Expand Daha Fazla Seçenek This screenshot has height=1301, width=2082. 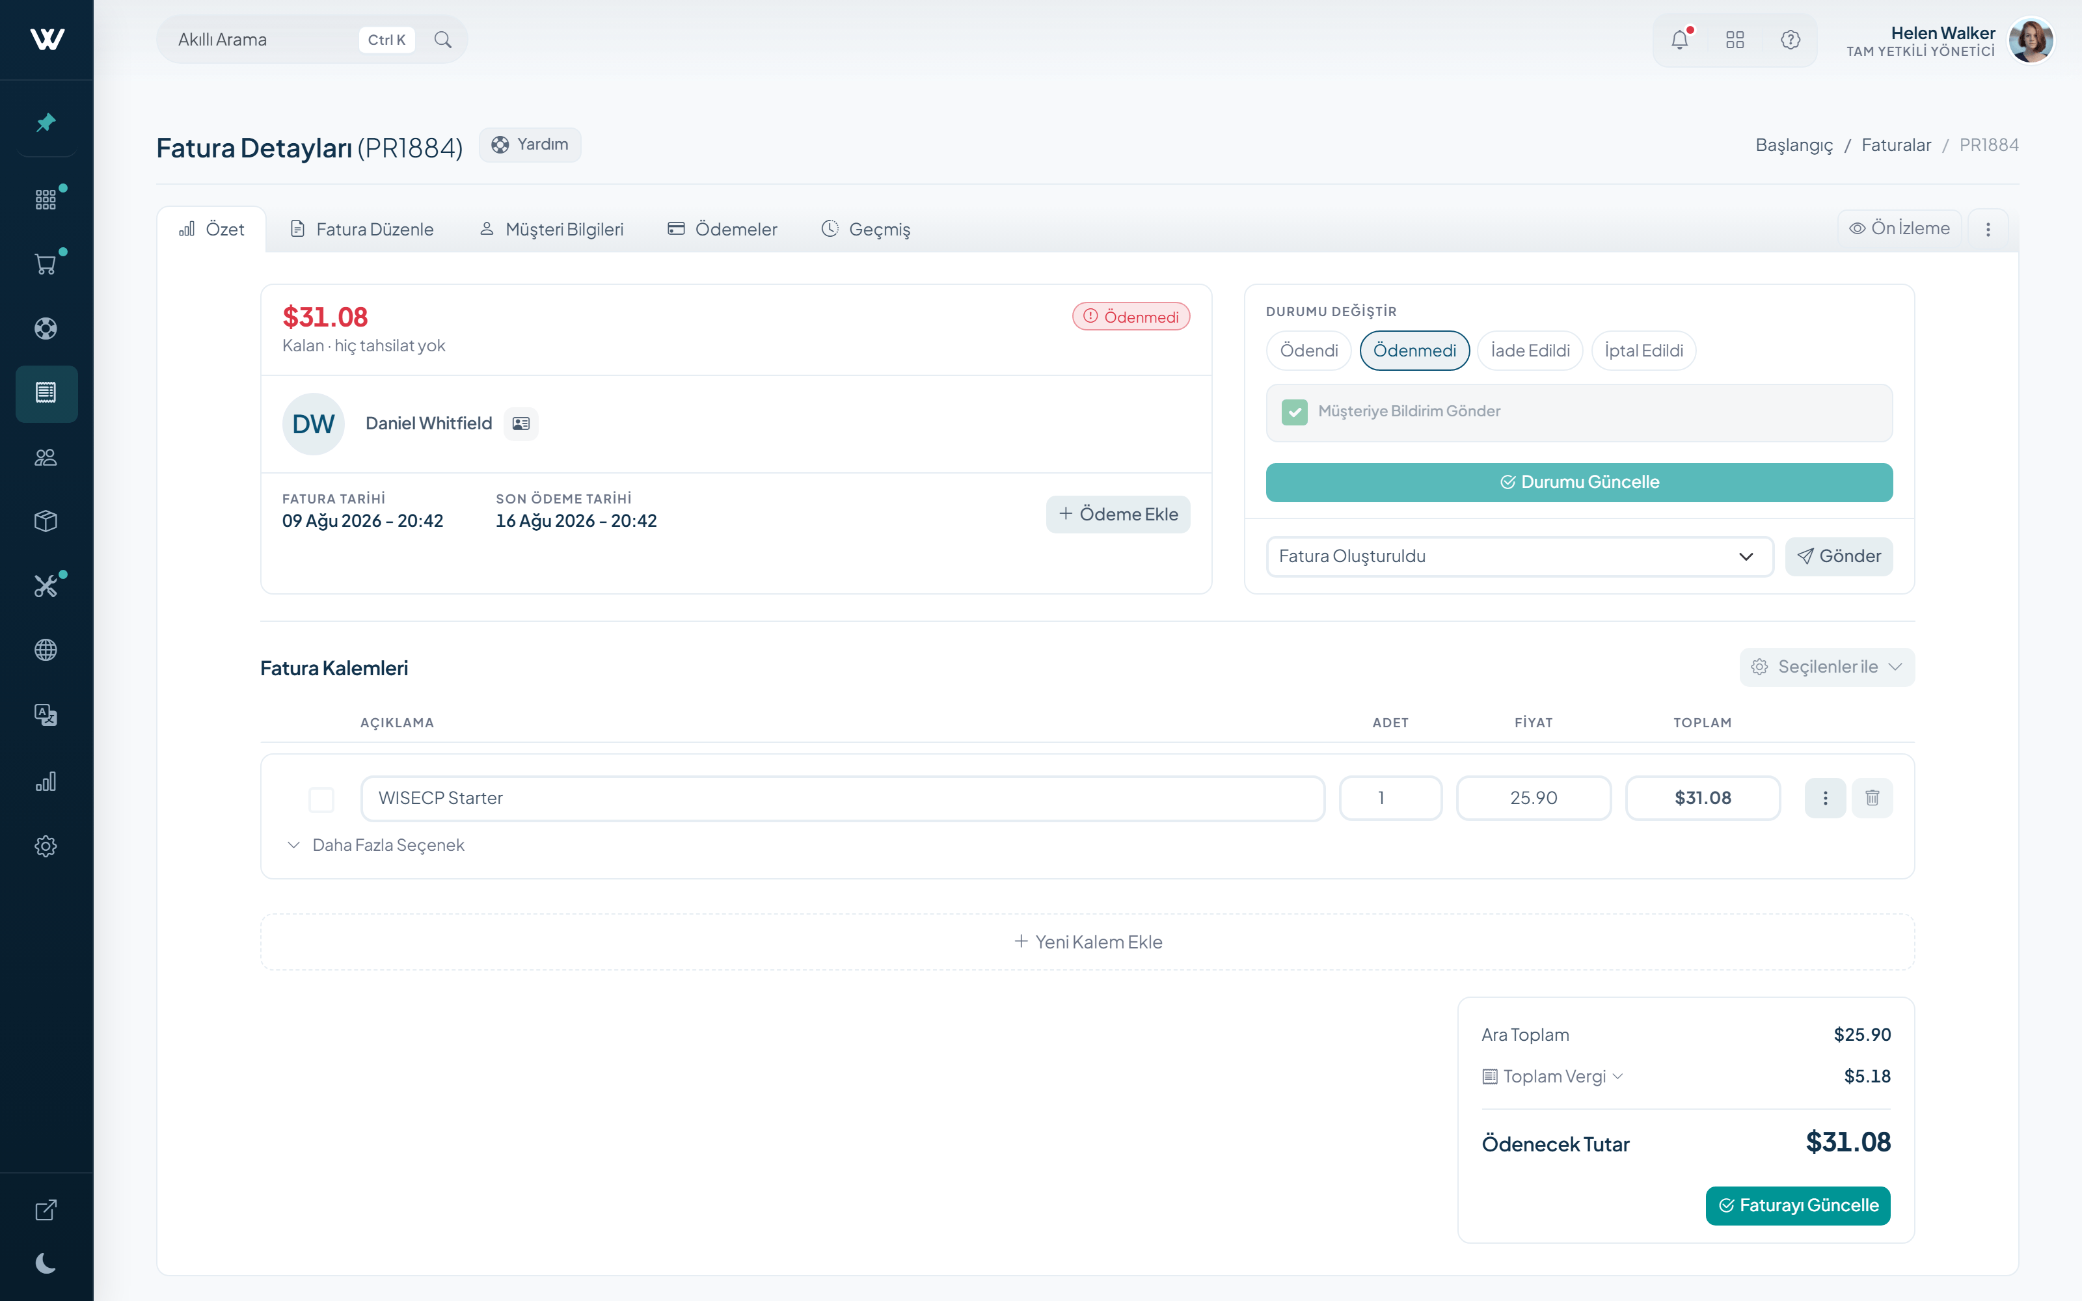[x=376, y=846]
